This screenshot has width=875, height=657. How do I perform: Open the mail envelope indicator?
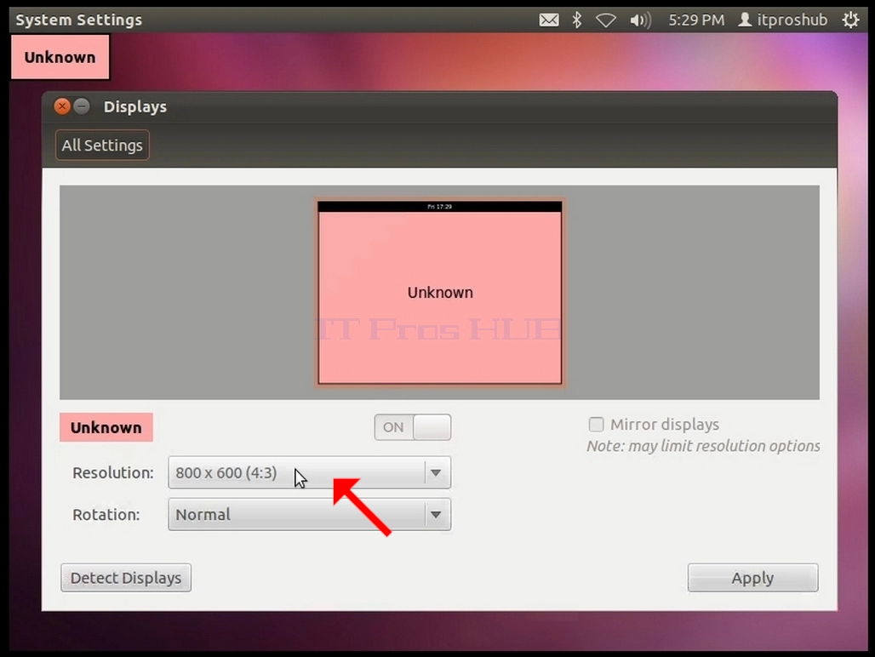tap(549, 20)
